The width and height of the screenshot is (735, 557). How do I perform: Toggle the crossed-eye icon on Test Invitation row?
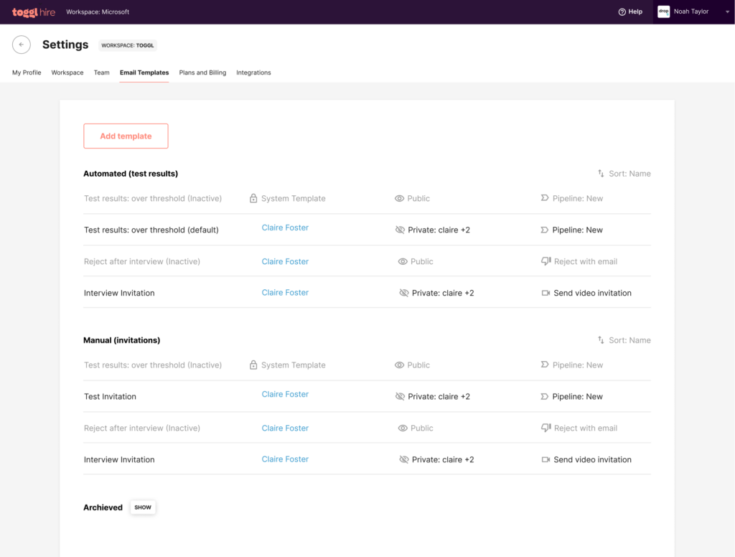tap(400, 396)
